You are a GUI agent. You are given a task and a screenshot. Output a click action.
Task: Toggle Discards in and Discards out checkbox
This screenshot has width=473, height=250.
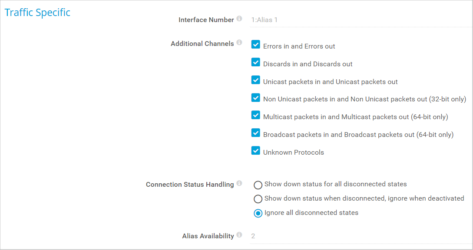pos(256,62)
